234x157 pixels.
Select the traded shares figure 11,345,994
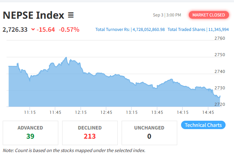tap(218, 29)
